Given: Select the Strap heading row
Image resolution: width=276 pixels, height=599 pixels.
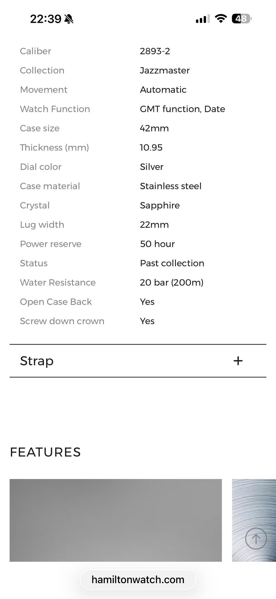Looking at the screenshot, I should tap(138, 361).
